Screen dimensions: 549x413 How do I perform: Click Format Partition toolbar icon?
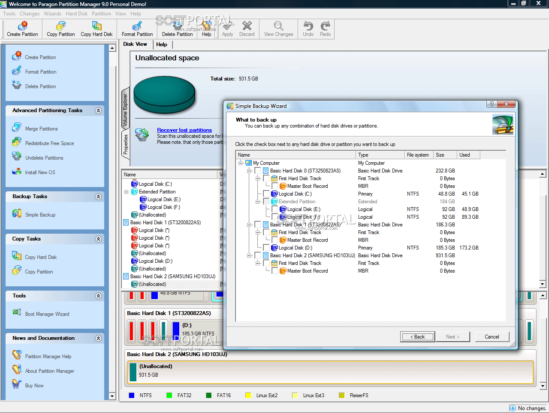click(x=137, y=26)
